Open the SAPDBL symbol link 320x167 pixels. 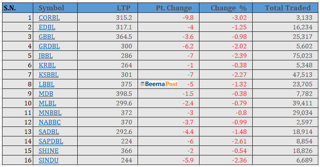click(51, 141)
